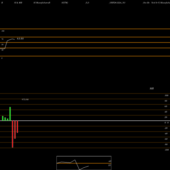Click the tallest green histogram bar

click(x=10, y=114)
